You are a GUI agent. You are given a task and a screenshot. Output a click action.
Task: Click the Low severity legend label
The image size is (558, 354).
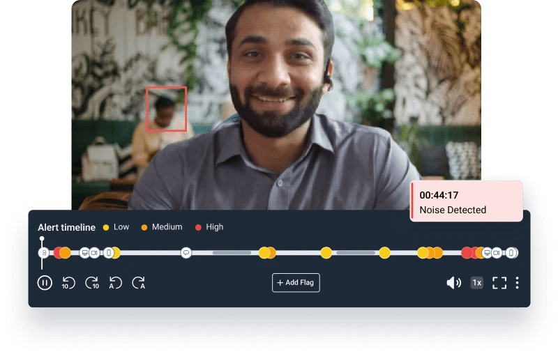[121, 226]
